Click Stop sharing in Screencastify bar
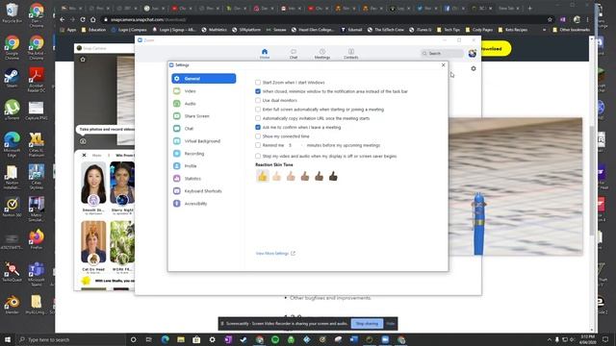 367,324
